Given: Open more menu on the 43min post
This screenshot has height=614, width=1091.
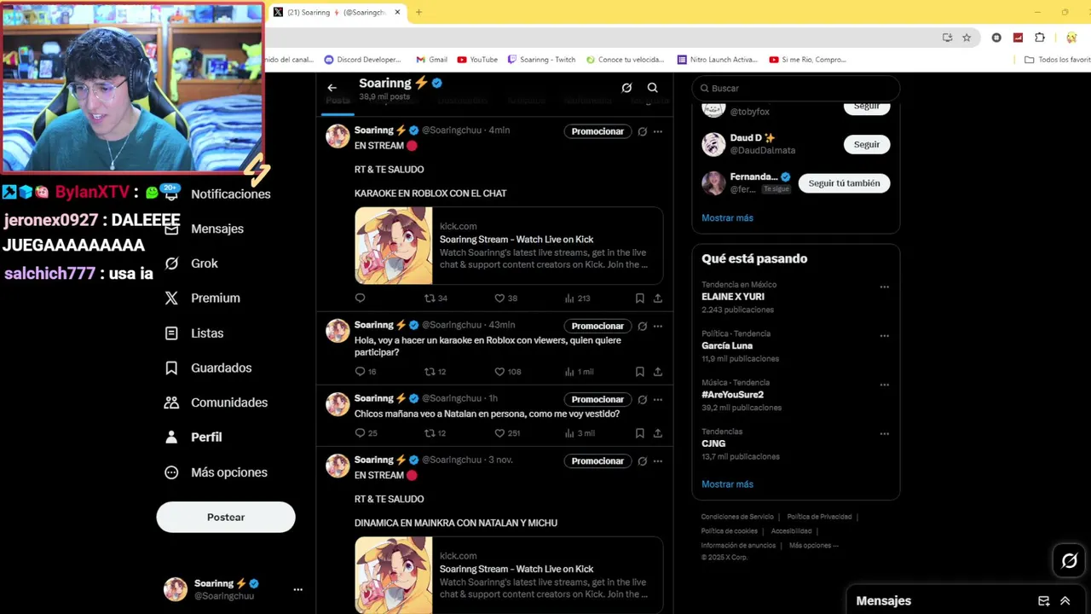Looking at the screenshot, I should [x=658, y=326].
